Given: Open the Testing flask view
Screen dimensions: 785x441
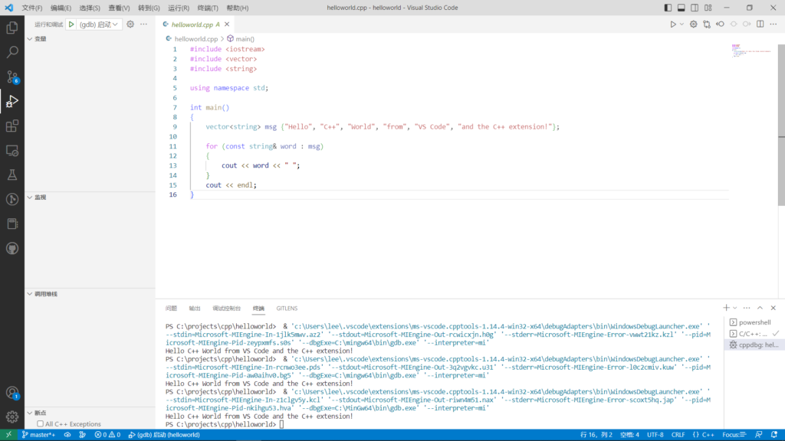Looking at the screenshot, I should (12, 175).
